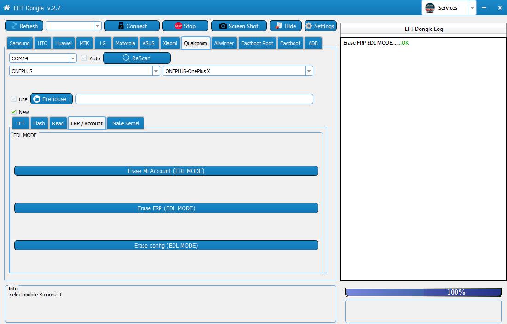Select the Qualcomm tab
This screenshot has height=324, width=507.
(x=196, y=43)
